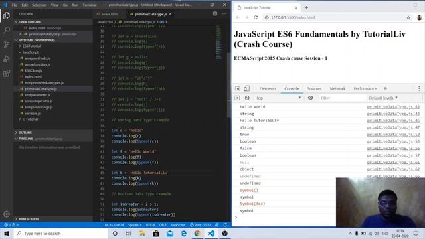
Task: Open File Explorer from the taskbar
Action: [x=142, y=233]
